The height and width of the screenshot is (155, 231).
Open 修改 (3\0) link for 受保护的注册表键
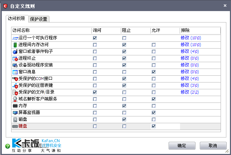pos(190,85)
